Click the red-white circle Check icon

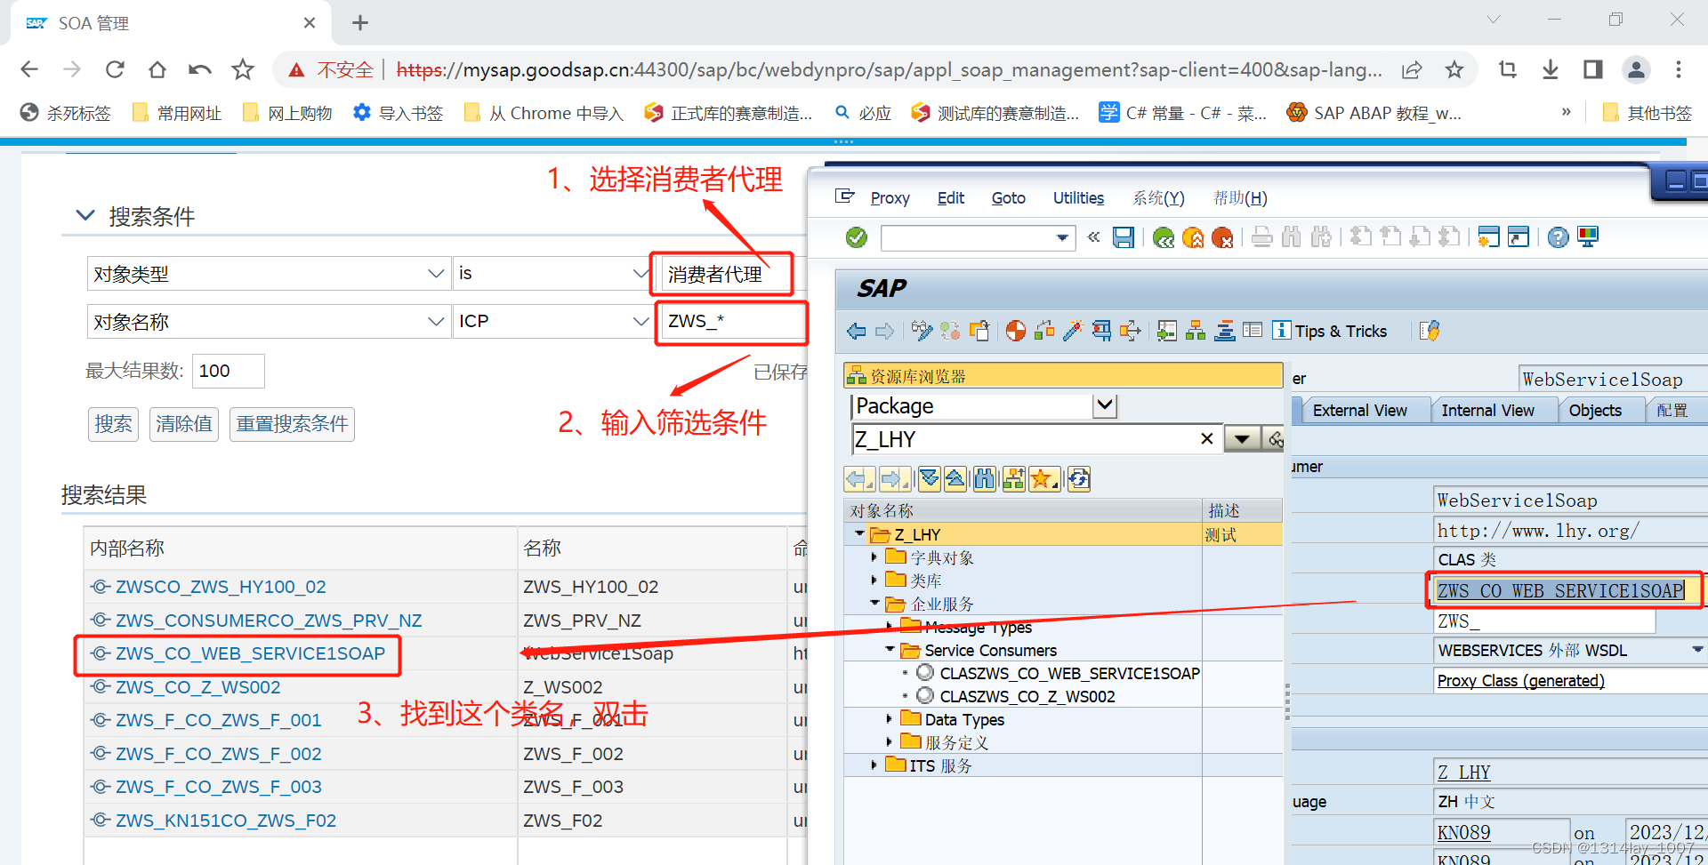tap(1015, 332)
